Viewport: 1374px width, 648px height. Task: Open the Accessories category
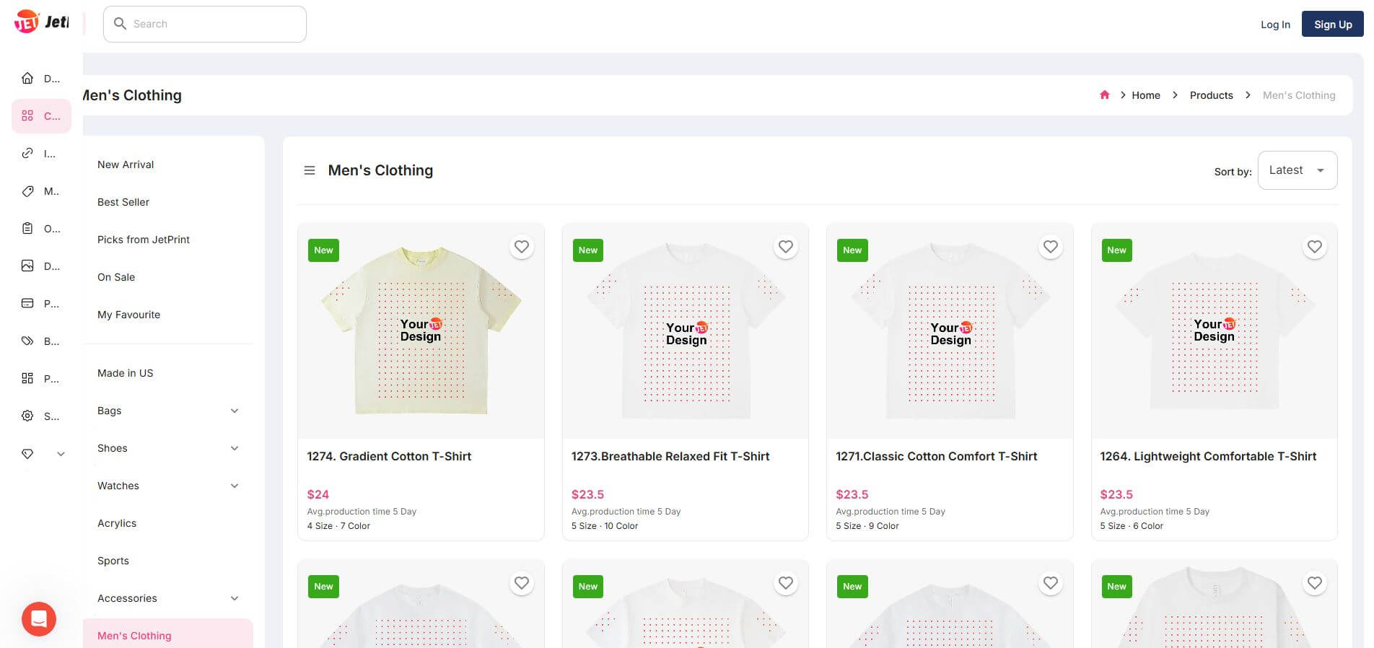pyautogui.click(x=127, y=598)
